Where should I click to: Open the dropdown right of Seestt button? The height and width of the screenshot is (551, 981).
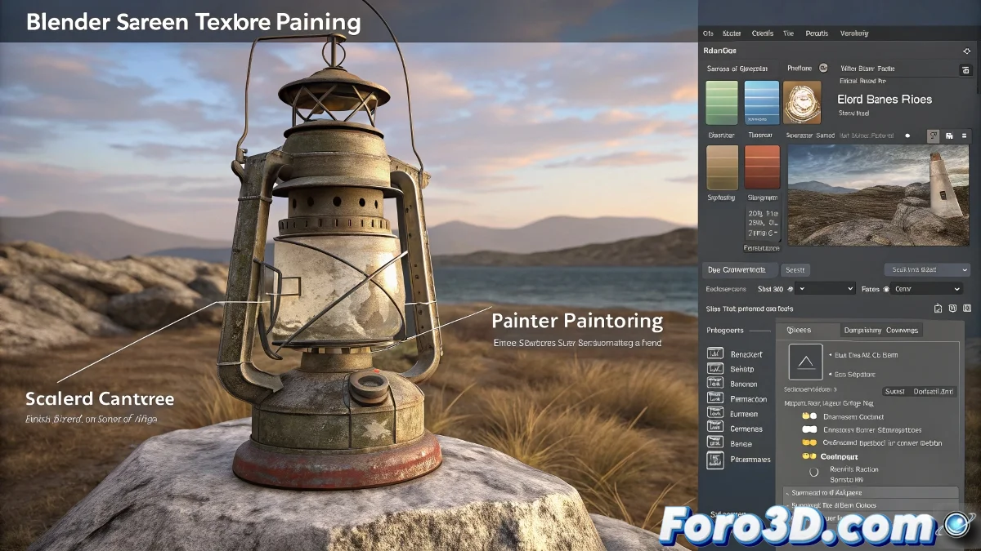click(927, 269)
